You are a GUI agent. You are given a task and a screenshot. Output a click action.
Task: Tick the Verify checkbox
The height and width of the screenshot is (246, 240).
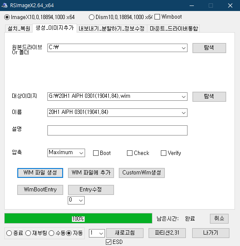pyautogui.click(x=163, y=153)
